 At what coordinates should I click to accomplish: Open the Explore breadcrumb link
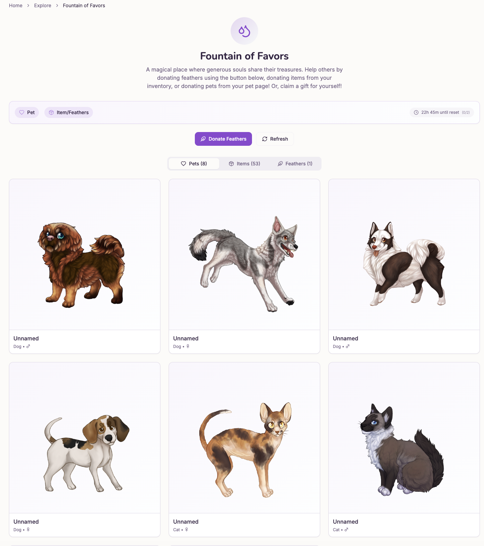(43, 6)
